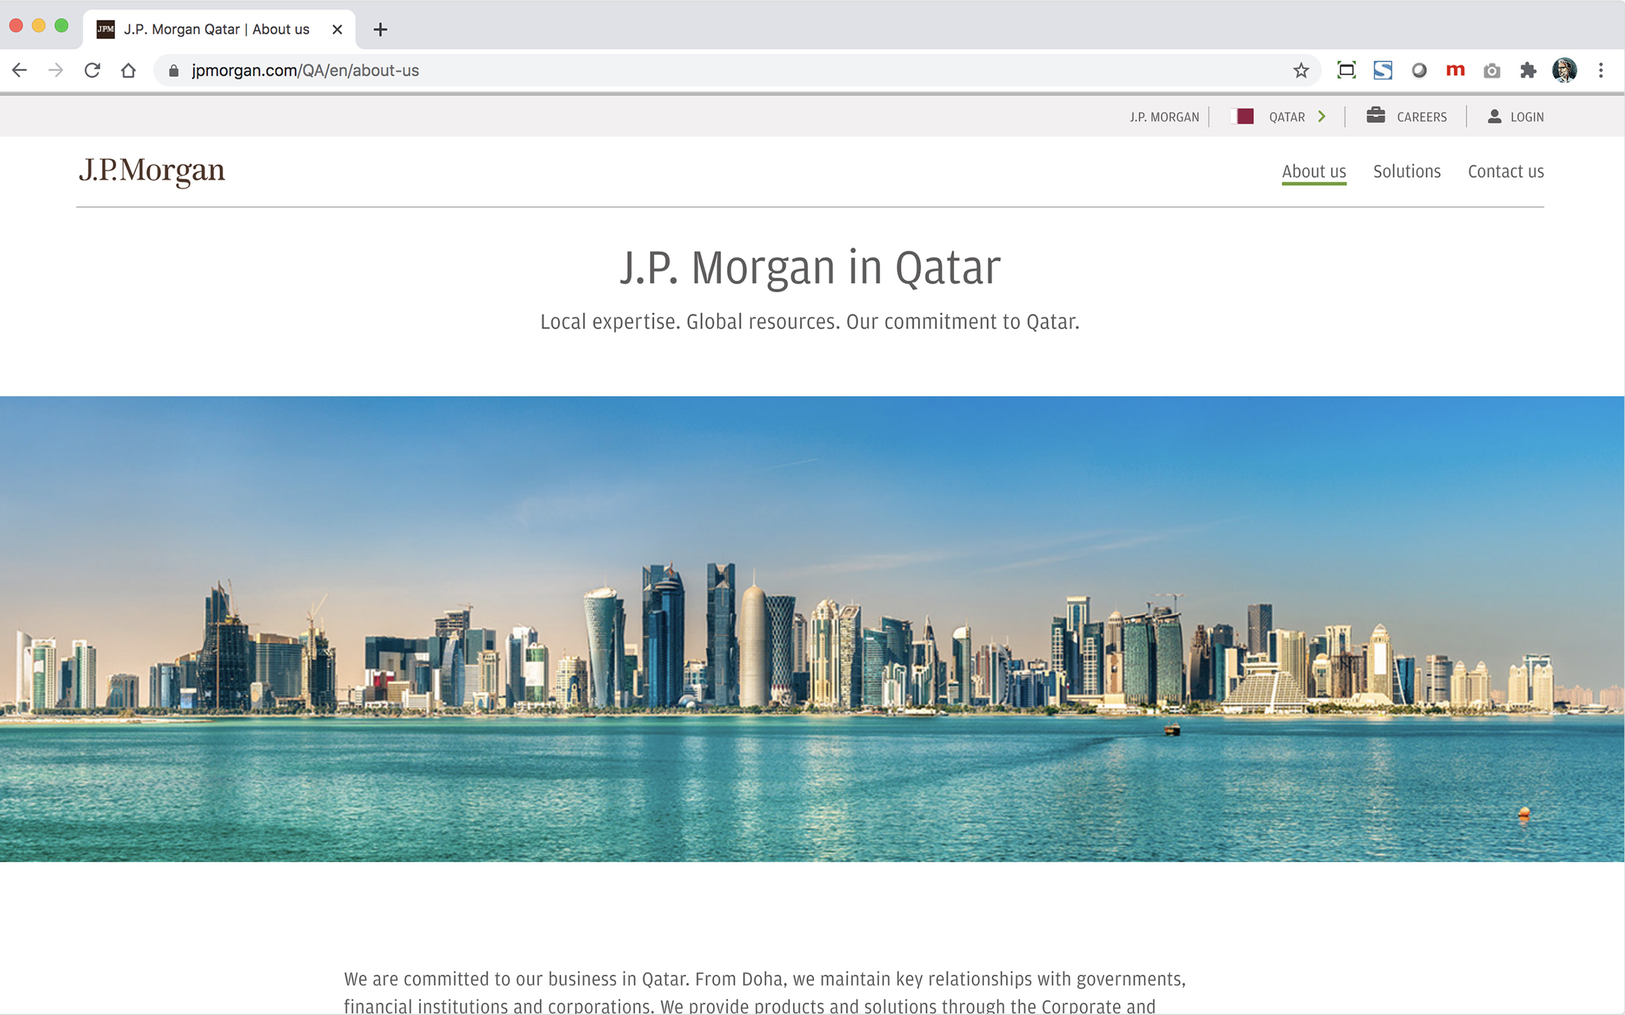Click the Local expertise. Global resources tagline
This screenshot has height=1015, width=1625.
click(x=810, y=321)
